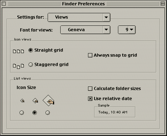Click the Finder Preferences title bar

tap(83, 4)
